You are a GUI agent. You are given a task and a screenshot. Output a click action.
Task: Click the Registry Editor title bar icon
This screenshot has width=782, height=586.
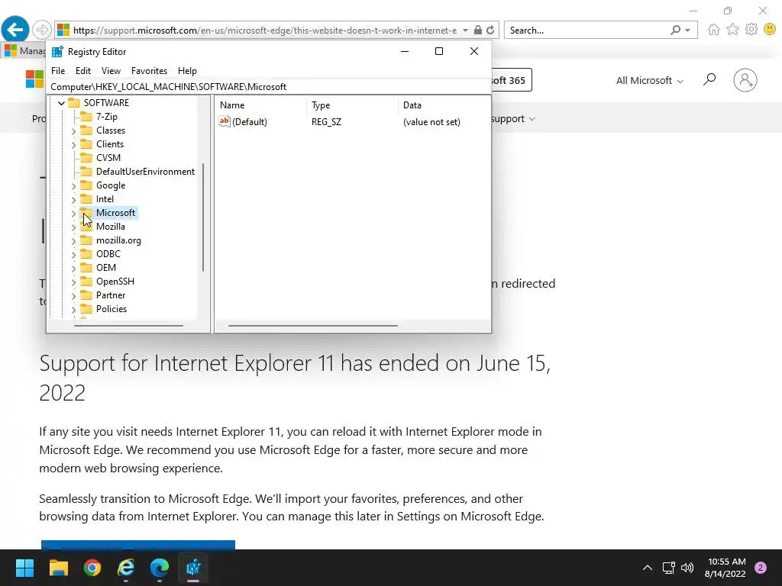point(57,51)
